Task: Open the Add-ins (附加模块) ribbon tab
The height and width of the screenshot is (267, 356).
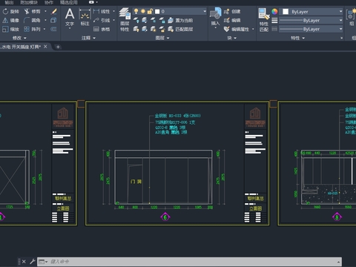Action: pos(29,2)
